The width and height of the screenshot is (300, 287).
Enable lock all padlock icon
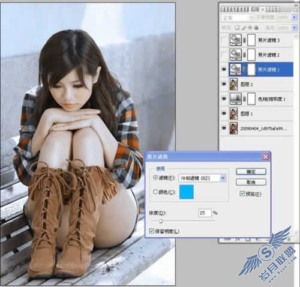[x=256, y=28]
